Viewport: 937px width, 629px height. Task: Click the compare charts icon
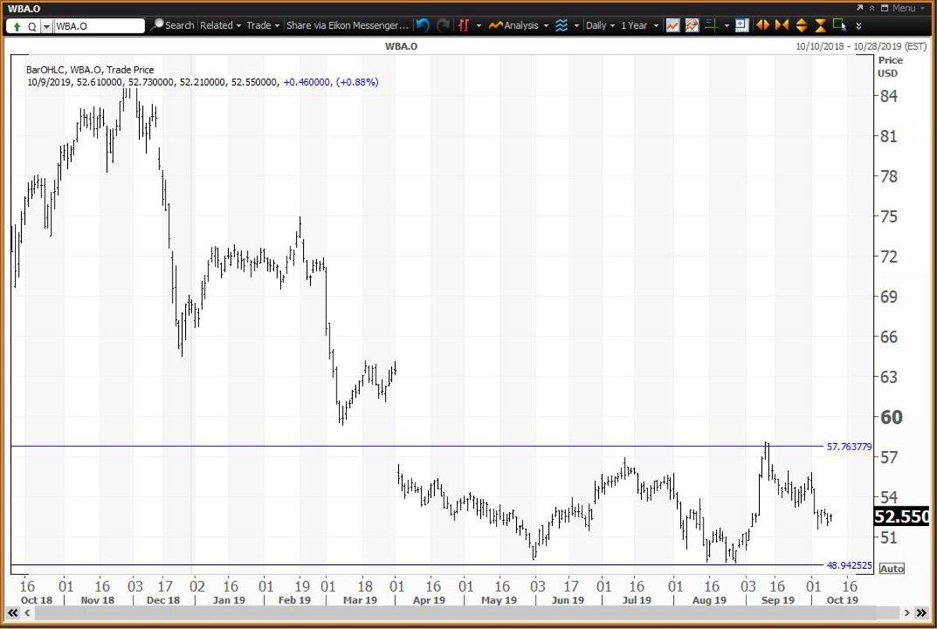coord(692,25)
